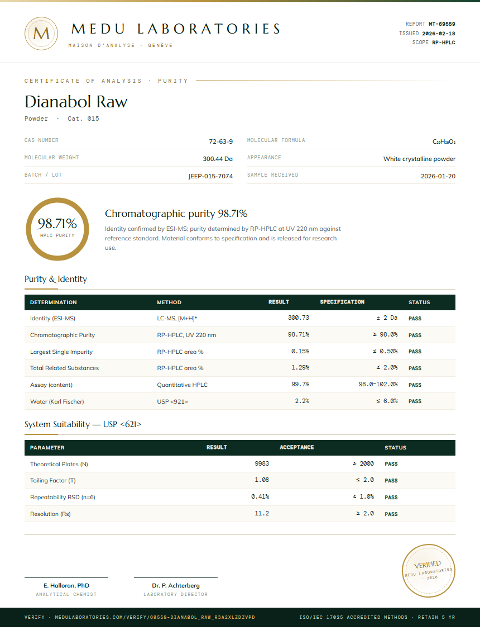Screen dimensions: 480x644
Task: Click the LABORATORY DIRECTOR title text
Action: (x=176, y=594)
